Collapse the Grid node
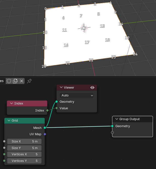The image size is (156, 169). pyautogui.click(x=9, y=120)
